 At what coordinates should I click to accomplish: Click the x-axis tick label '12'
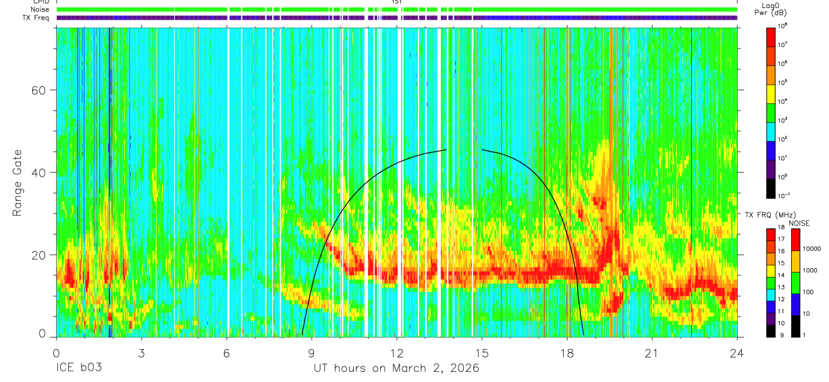396,352
